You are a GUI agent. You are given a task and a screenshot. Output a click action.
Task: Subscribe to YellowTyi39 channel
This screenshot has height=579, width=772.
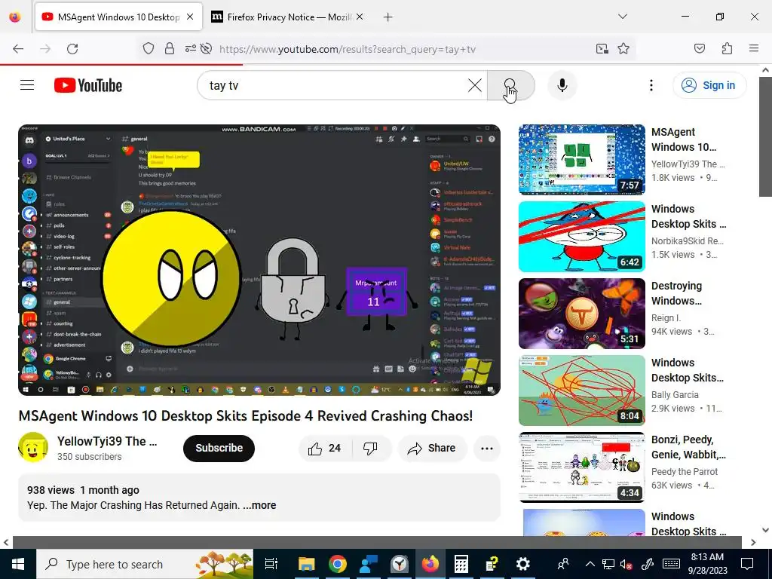point(219,448)
